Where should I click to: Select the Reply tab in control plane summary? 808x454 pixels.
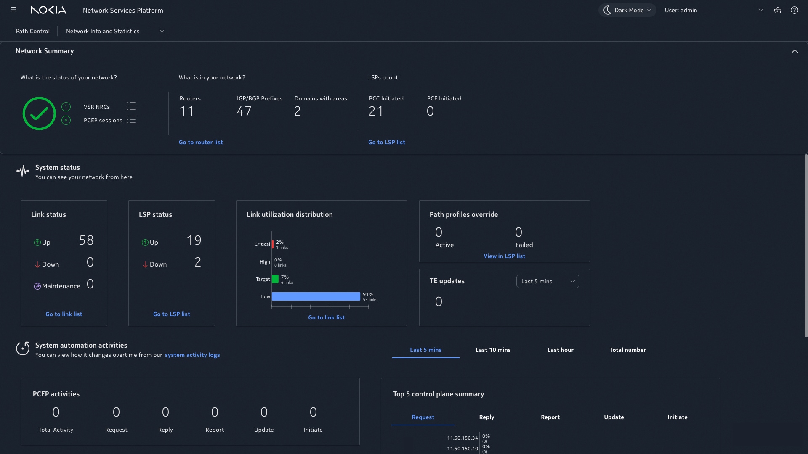(x=486, y=417)
